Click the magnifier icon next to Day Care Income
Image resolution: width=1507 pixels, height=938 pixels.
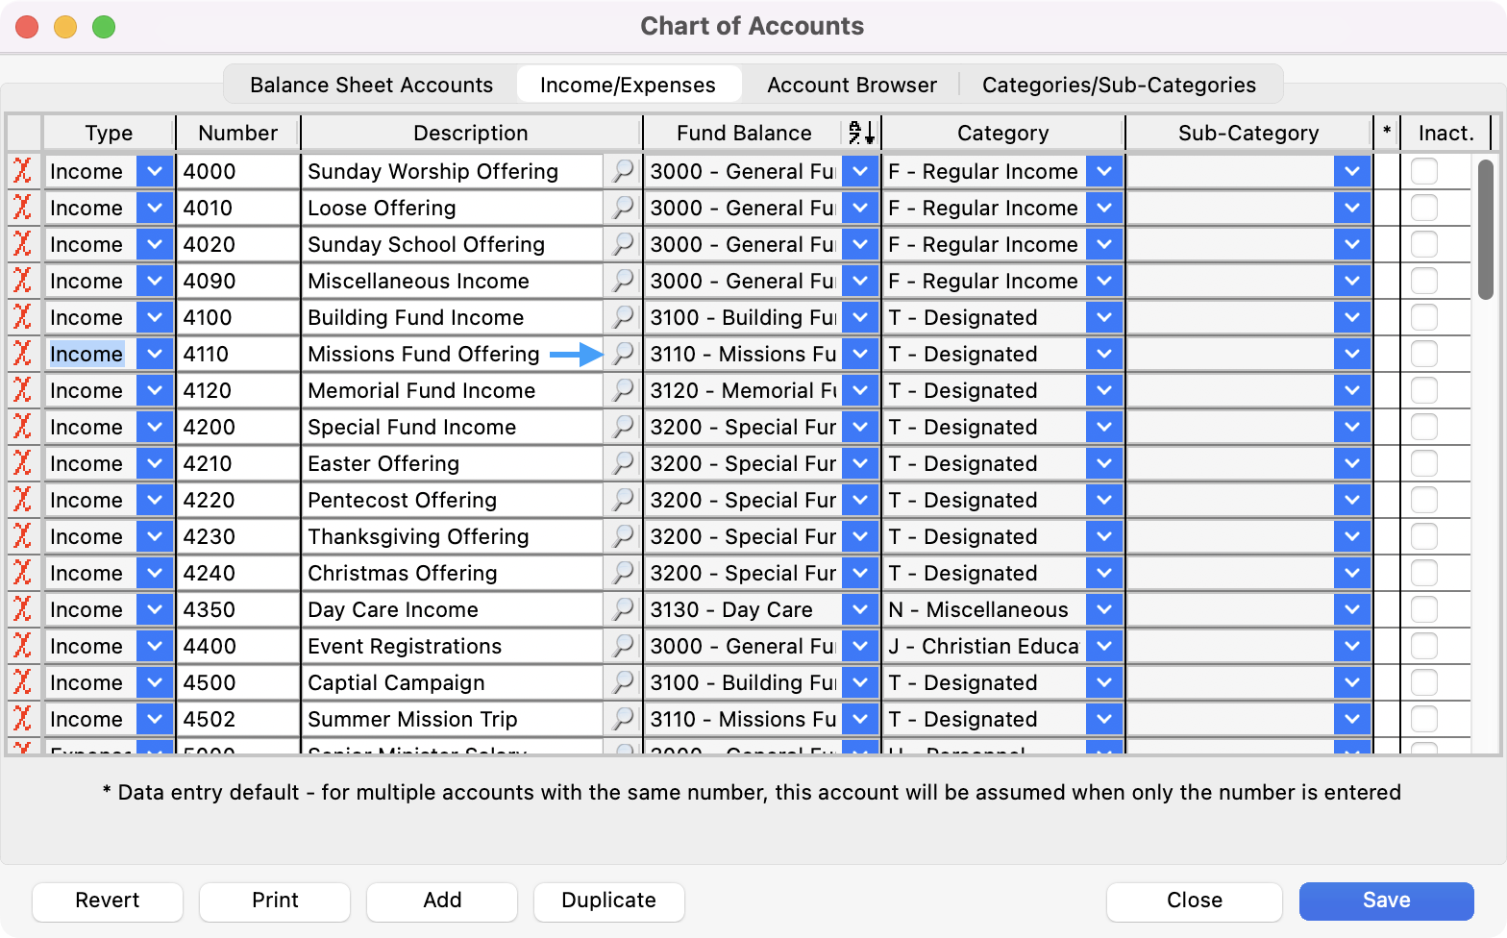click(623, 609)
